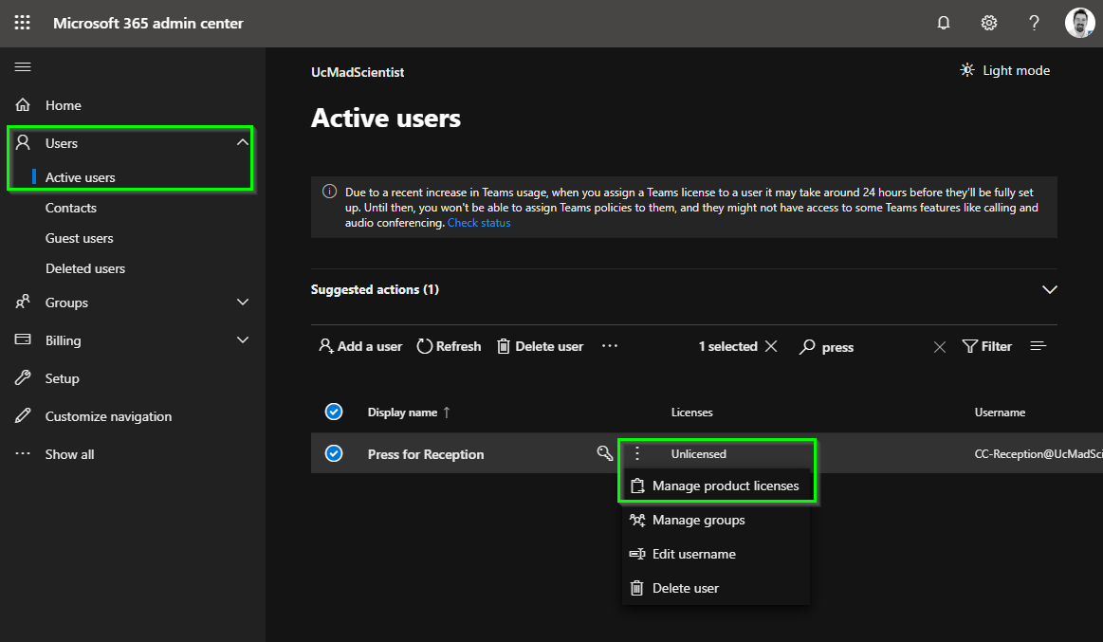The image size is (1103, 642).
Task: Open notifications via the bell icon
Action: [943, 22]
